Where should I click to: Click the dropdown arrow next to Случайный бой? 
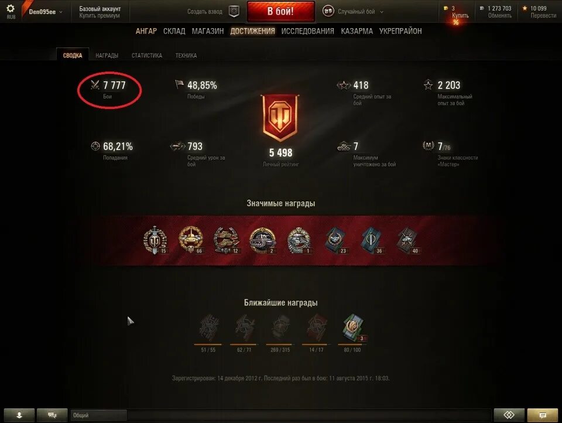click(x=381, y=12)
